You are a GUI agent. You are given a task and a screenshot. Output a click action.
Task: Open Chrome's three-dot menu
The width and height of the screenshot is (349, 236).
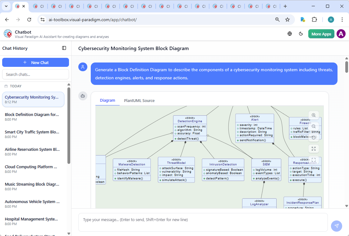point(342,19)
